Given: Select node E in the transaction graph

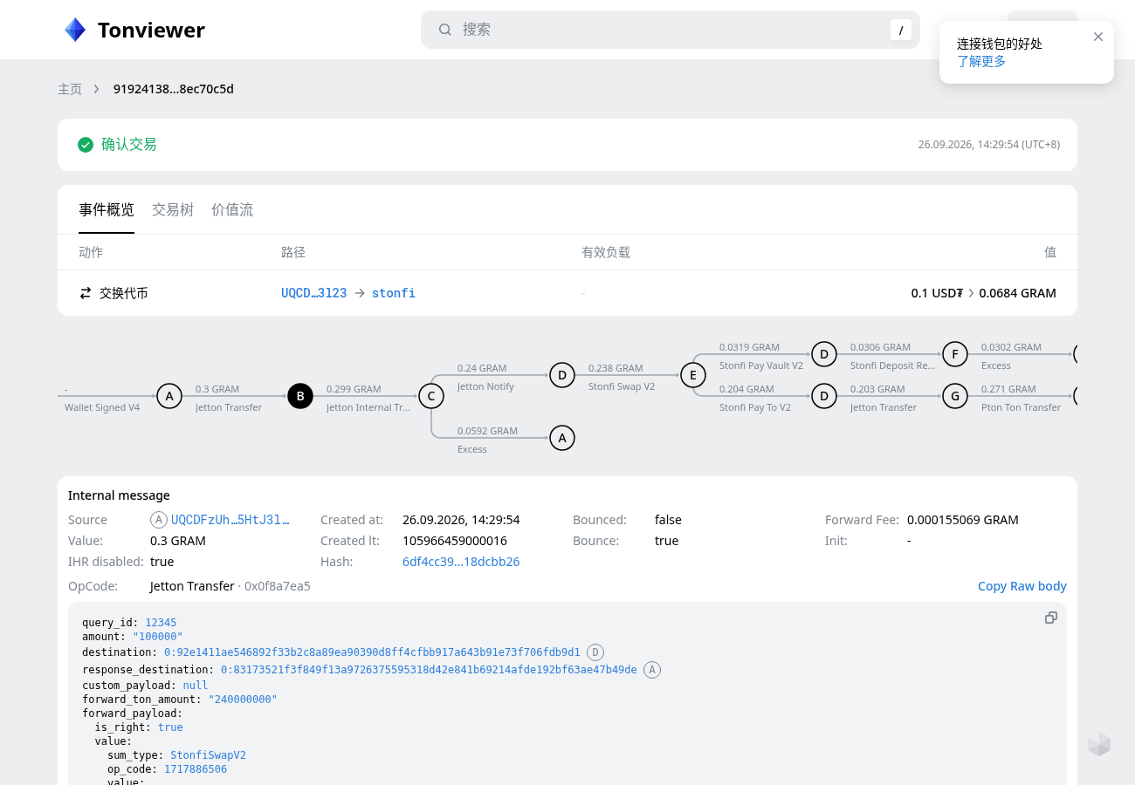Looking at the screenshot, I should click(693, 376).
